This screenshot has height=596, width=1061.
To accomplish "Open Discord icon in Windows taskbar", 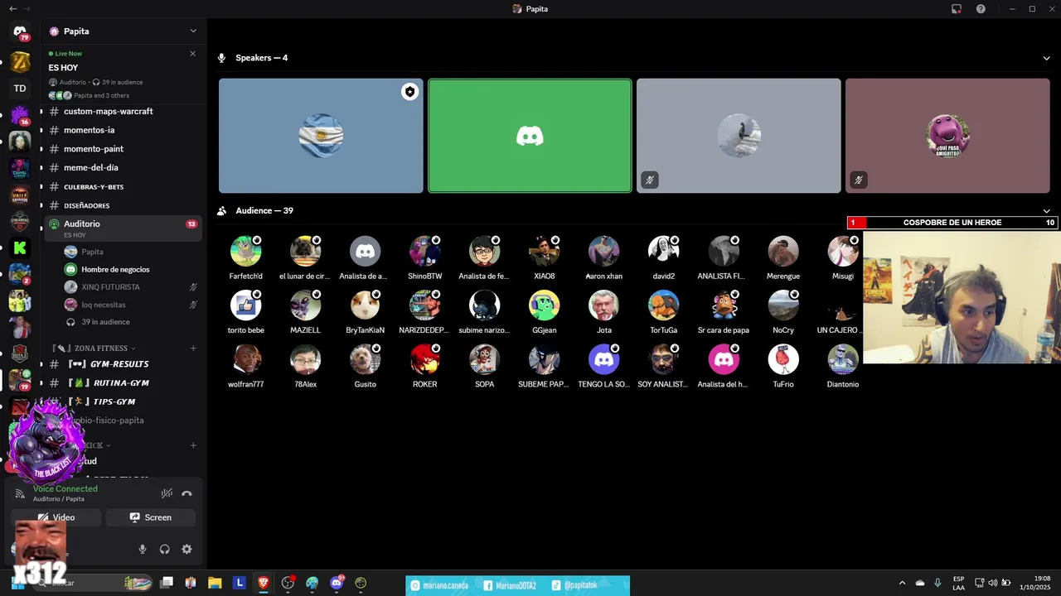I will tap(337, 583).
